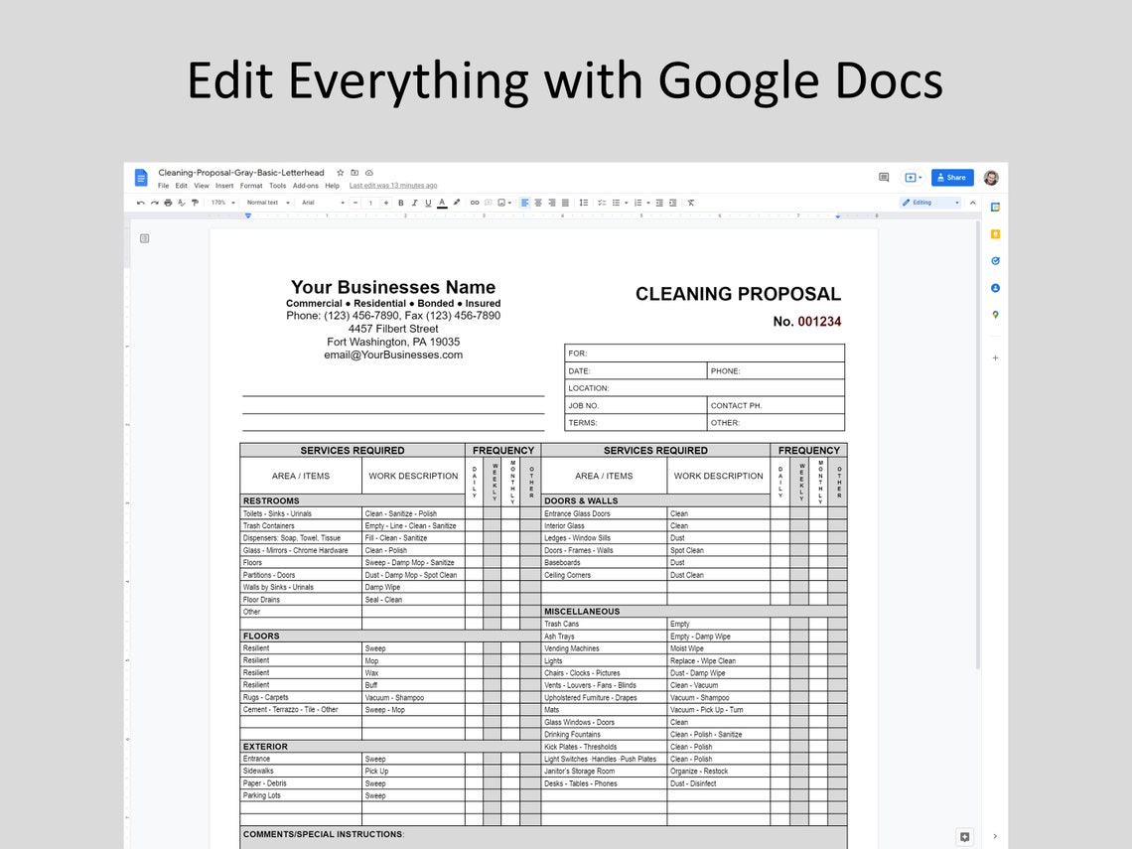Click the Print icon
The height and width of the screenshot is (849, 1132).
[x=168, y=202]
